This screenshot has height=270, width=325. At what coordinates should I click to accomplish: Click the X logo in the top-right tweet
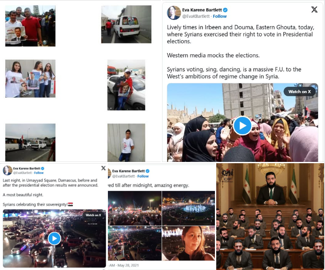click(x=314, y=10)
